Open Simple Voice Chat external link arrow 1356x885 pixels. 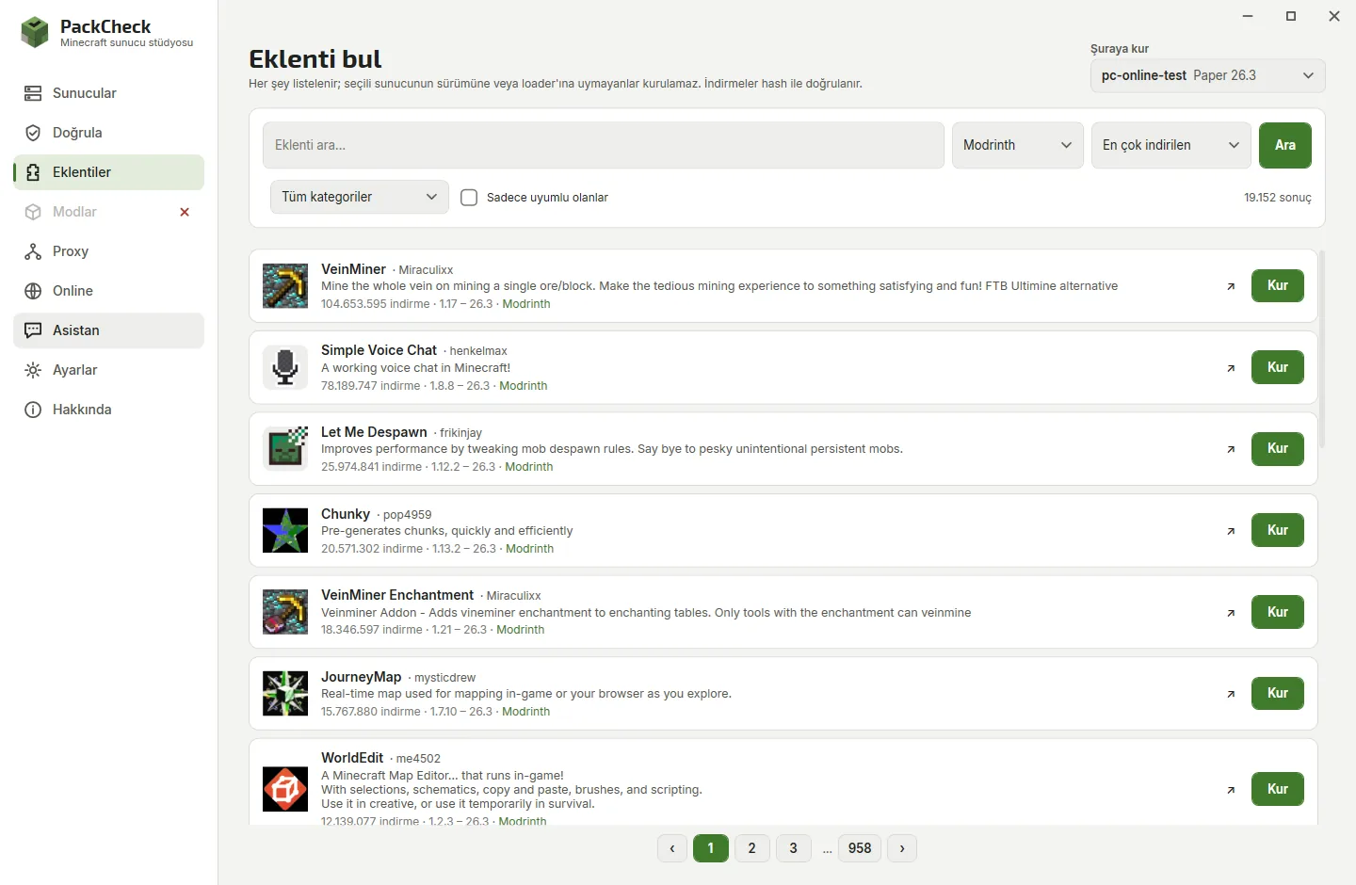coord(1231,368)
